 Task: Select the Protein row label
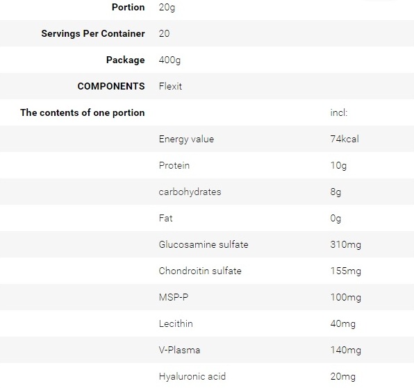tap(174, 165)
